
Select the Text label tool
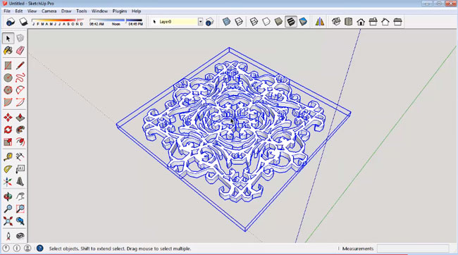point(20,169)
